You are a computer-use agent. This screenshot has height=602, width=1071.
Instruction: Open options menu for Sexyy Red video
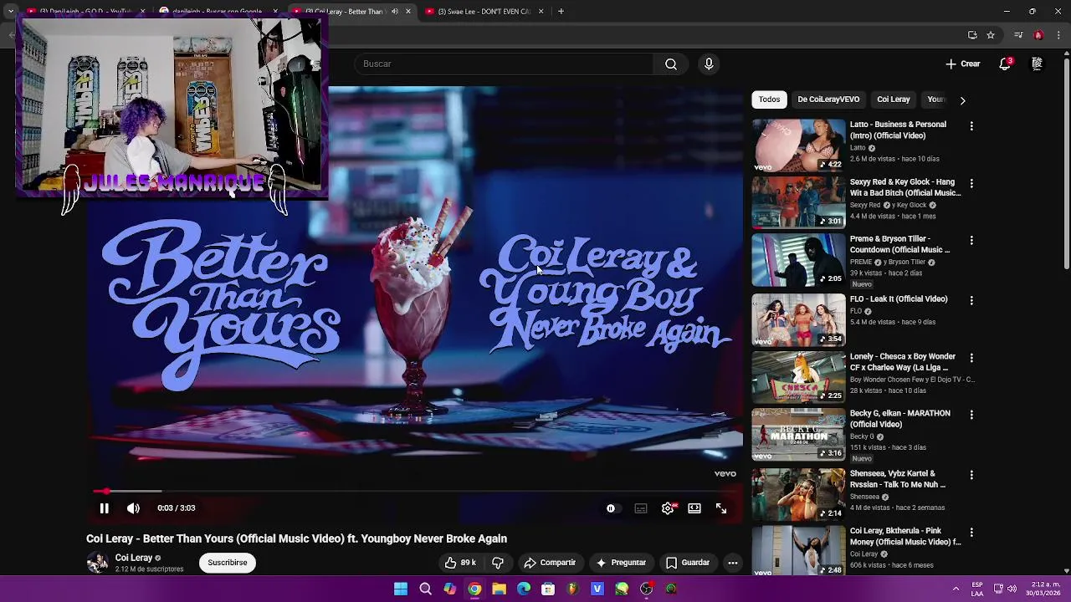[971, 183]
